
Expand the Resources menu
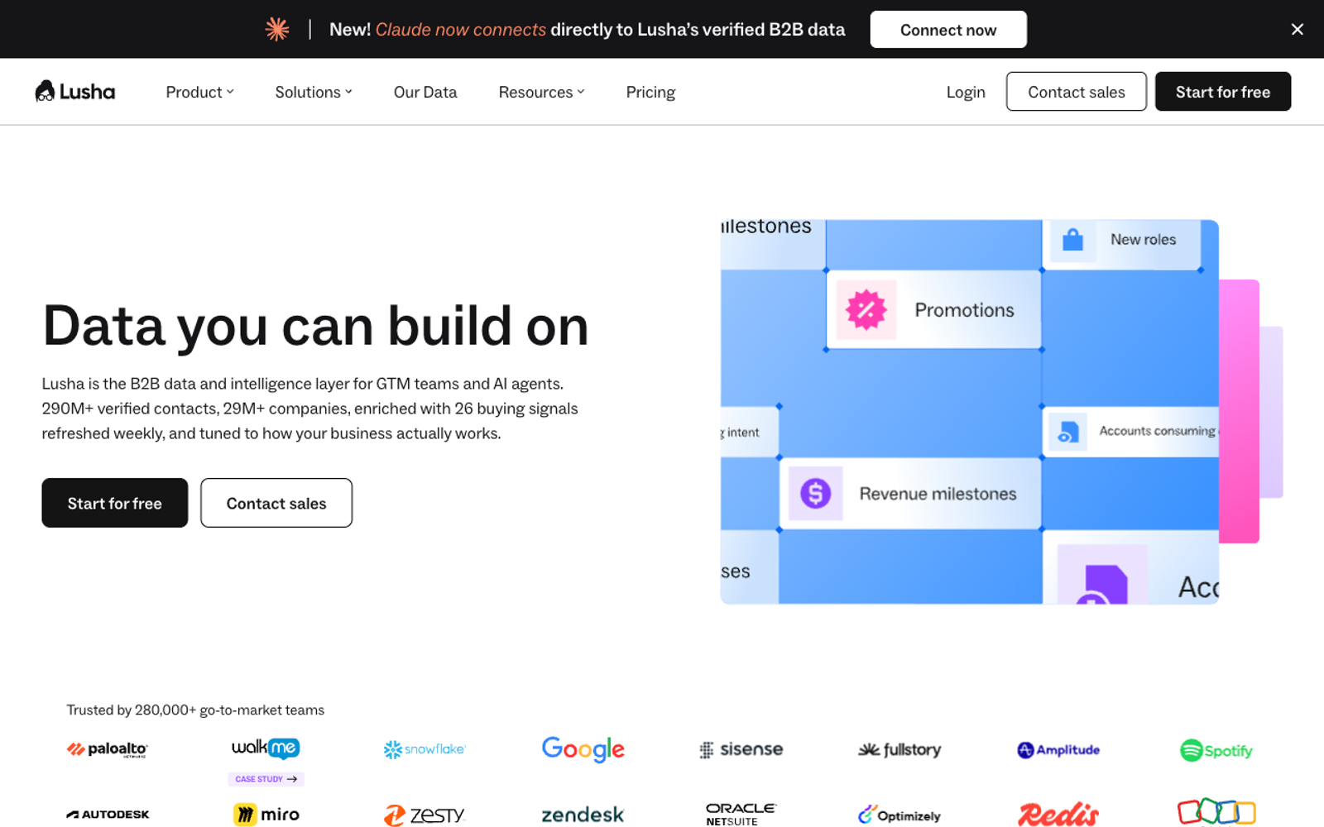pyautogui.click(x=541, y=92)
